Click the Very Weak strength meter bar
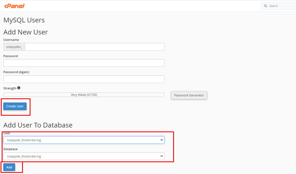Viewport: 296px width, 174px height. [x=84, y=95]
